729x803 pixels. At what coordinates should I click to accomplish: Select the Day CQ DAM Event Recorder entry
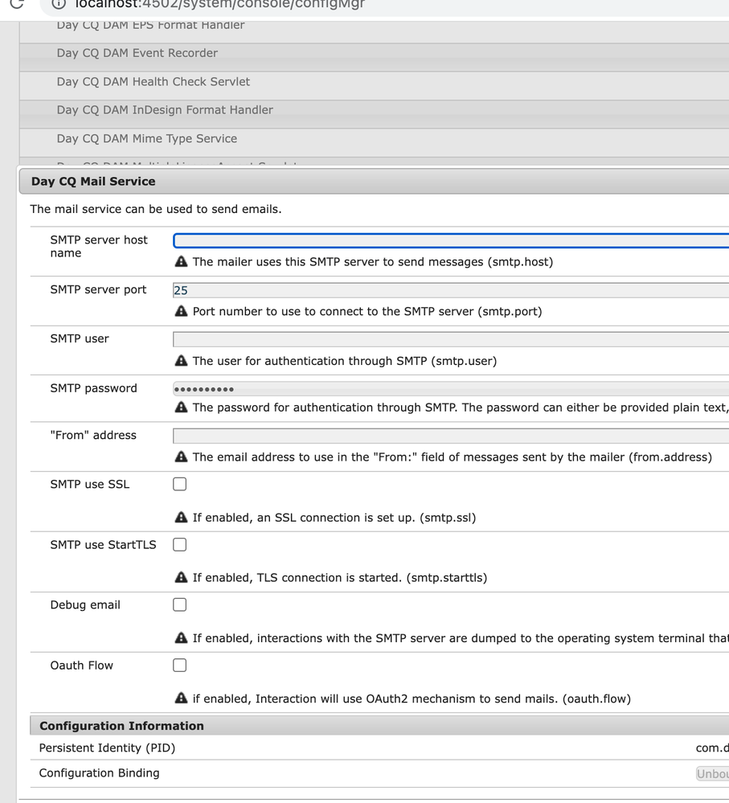point(137,53)
